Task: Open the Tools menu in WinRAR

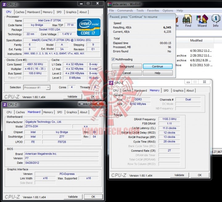Action: [140, 10]
